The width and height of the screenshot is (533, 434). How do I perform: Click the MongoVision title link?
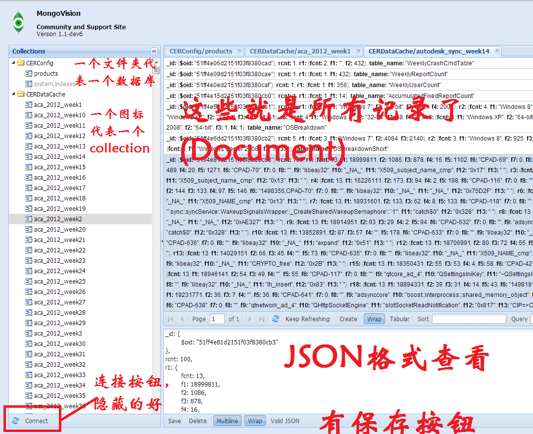pos(58,13)
